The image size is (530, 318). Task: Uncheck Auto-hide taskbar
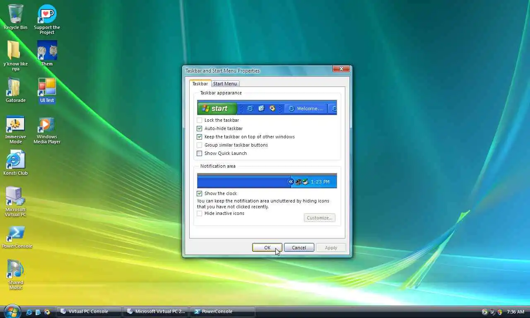200,128
